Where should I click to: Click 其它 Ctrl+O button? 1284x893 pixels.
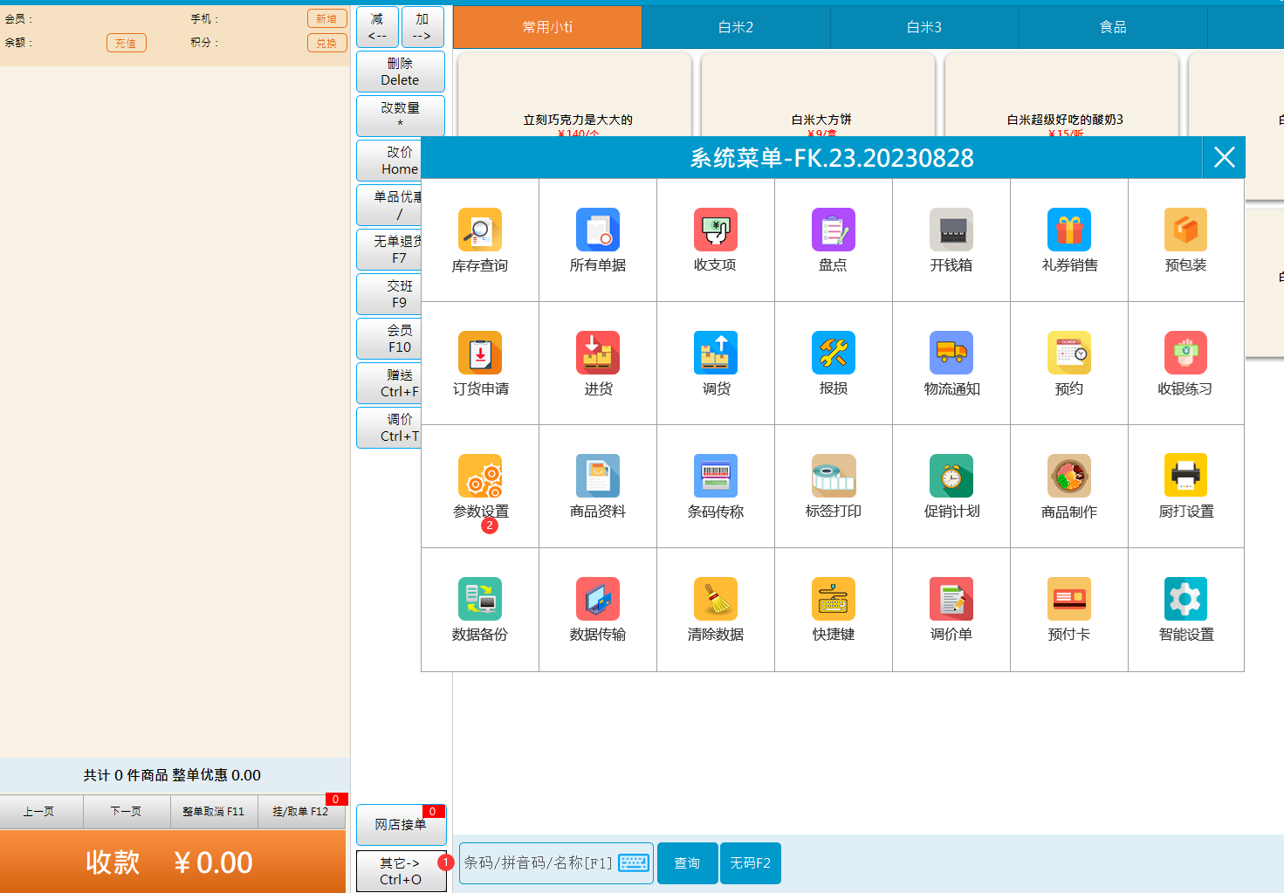click(401, 871)
